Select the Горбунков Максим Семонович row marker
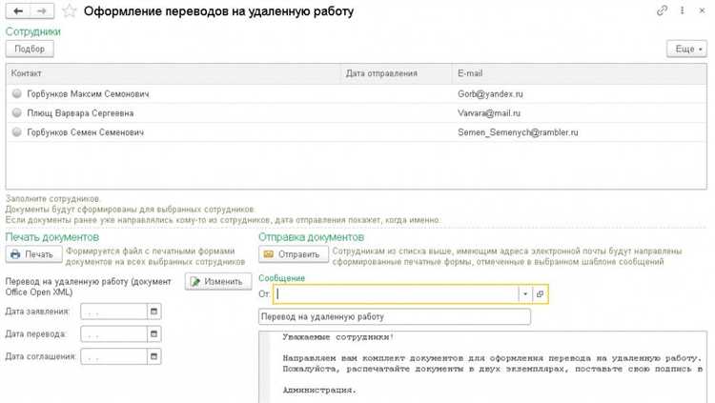This screenshot has width=715, height=403. click(16, 94)
